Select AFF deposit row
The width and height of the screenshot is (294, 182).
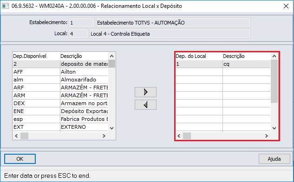click(60, 72)
